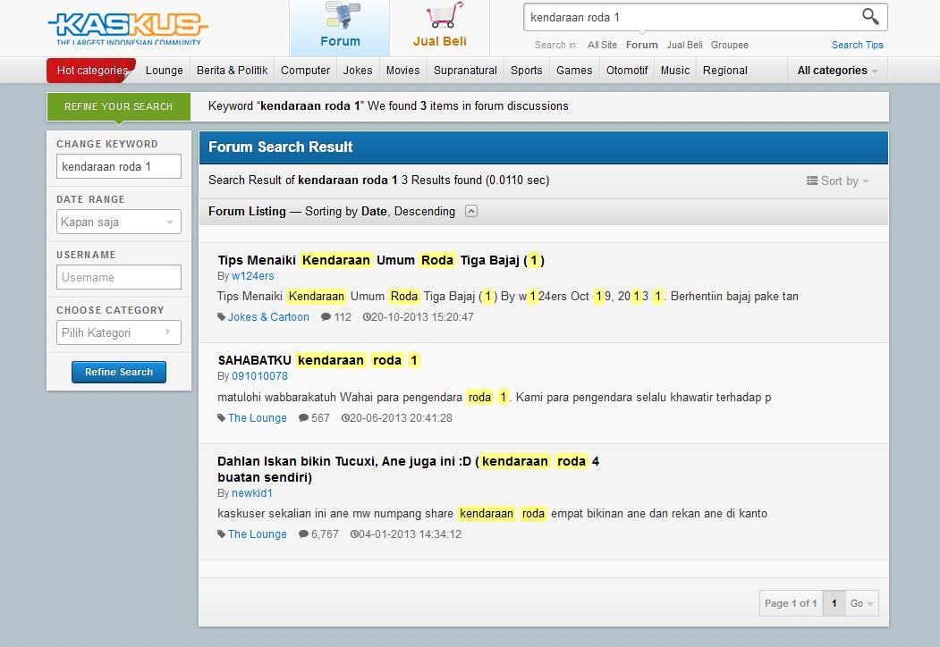The image size is (940, 647).
Task: Click the Sort by list icon
Action: pyautogui.click(x=812, y=181)
